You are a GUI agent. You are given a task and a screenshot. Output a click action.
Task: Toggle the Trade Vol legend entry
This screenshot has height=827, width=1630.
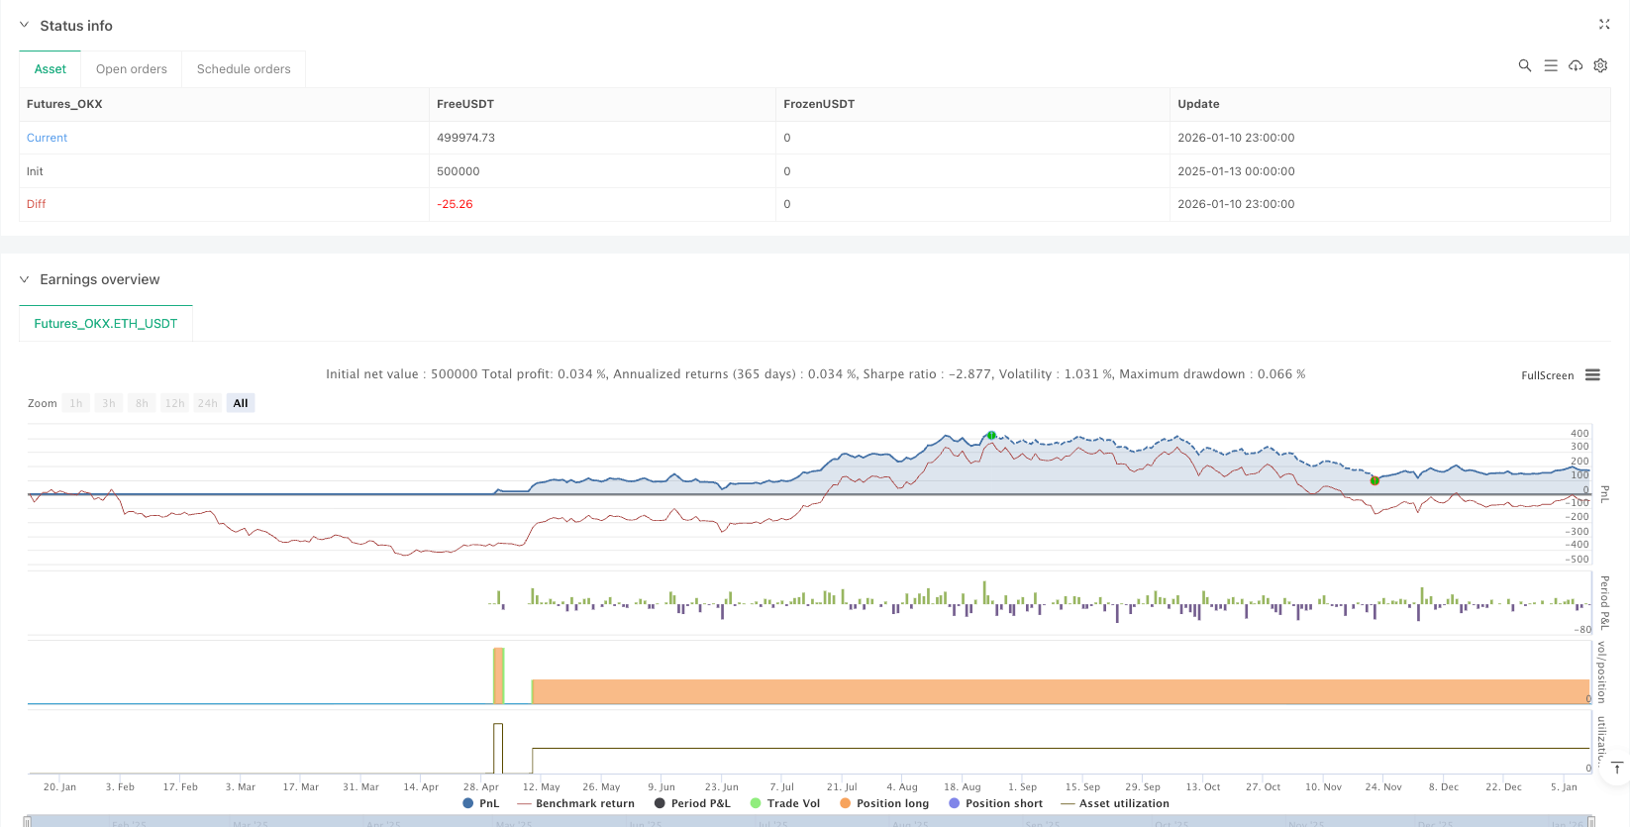[785, 803]
